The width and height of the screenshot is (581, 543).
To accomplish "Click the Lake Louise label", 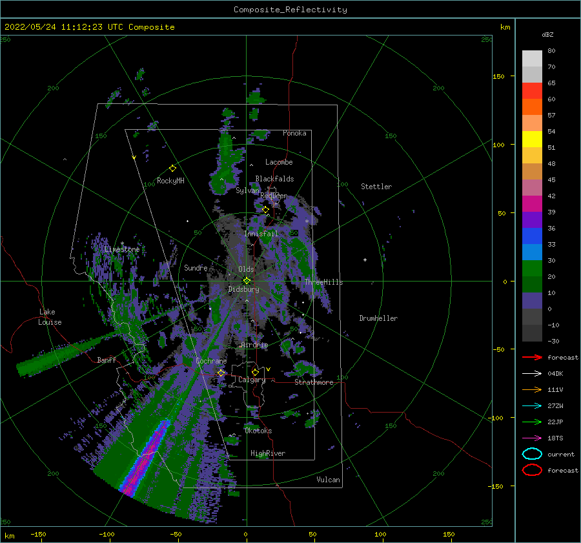I will [50, 317].
